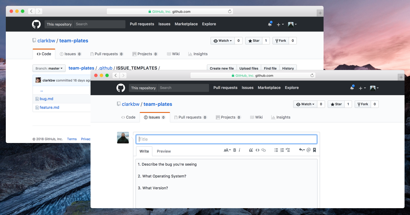The image size is (410, 215).
Task: Open the Branch: master dropdown
Action: (x=49, y=68)
